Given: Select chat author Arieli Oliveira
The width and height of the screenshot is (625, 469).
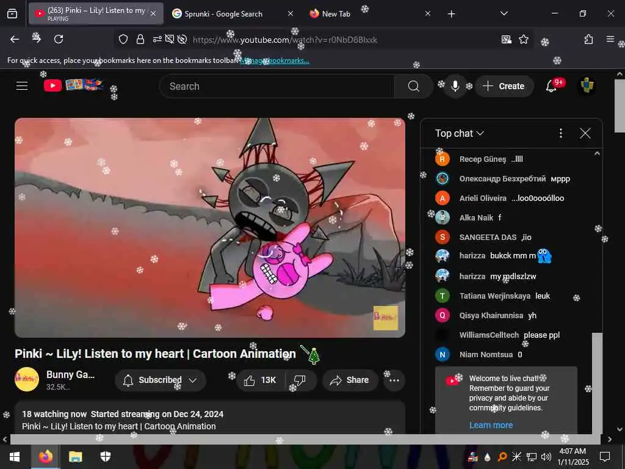Looking at the screenshot, I should coord(483,198).
